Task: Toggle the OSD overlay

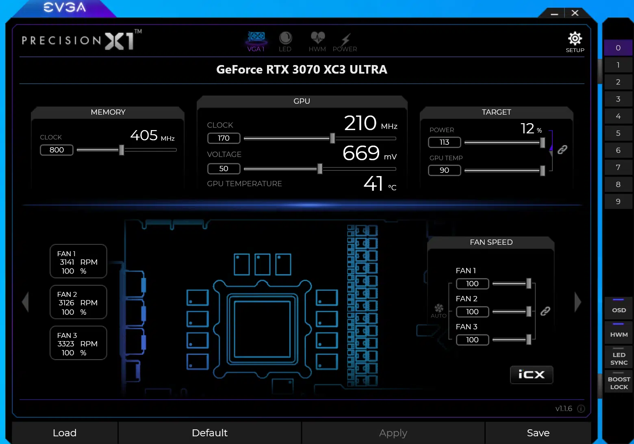Action: pos(618,309)
